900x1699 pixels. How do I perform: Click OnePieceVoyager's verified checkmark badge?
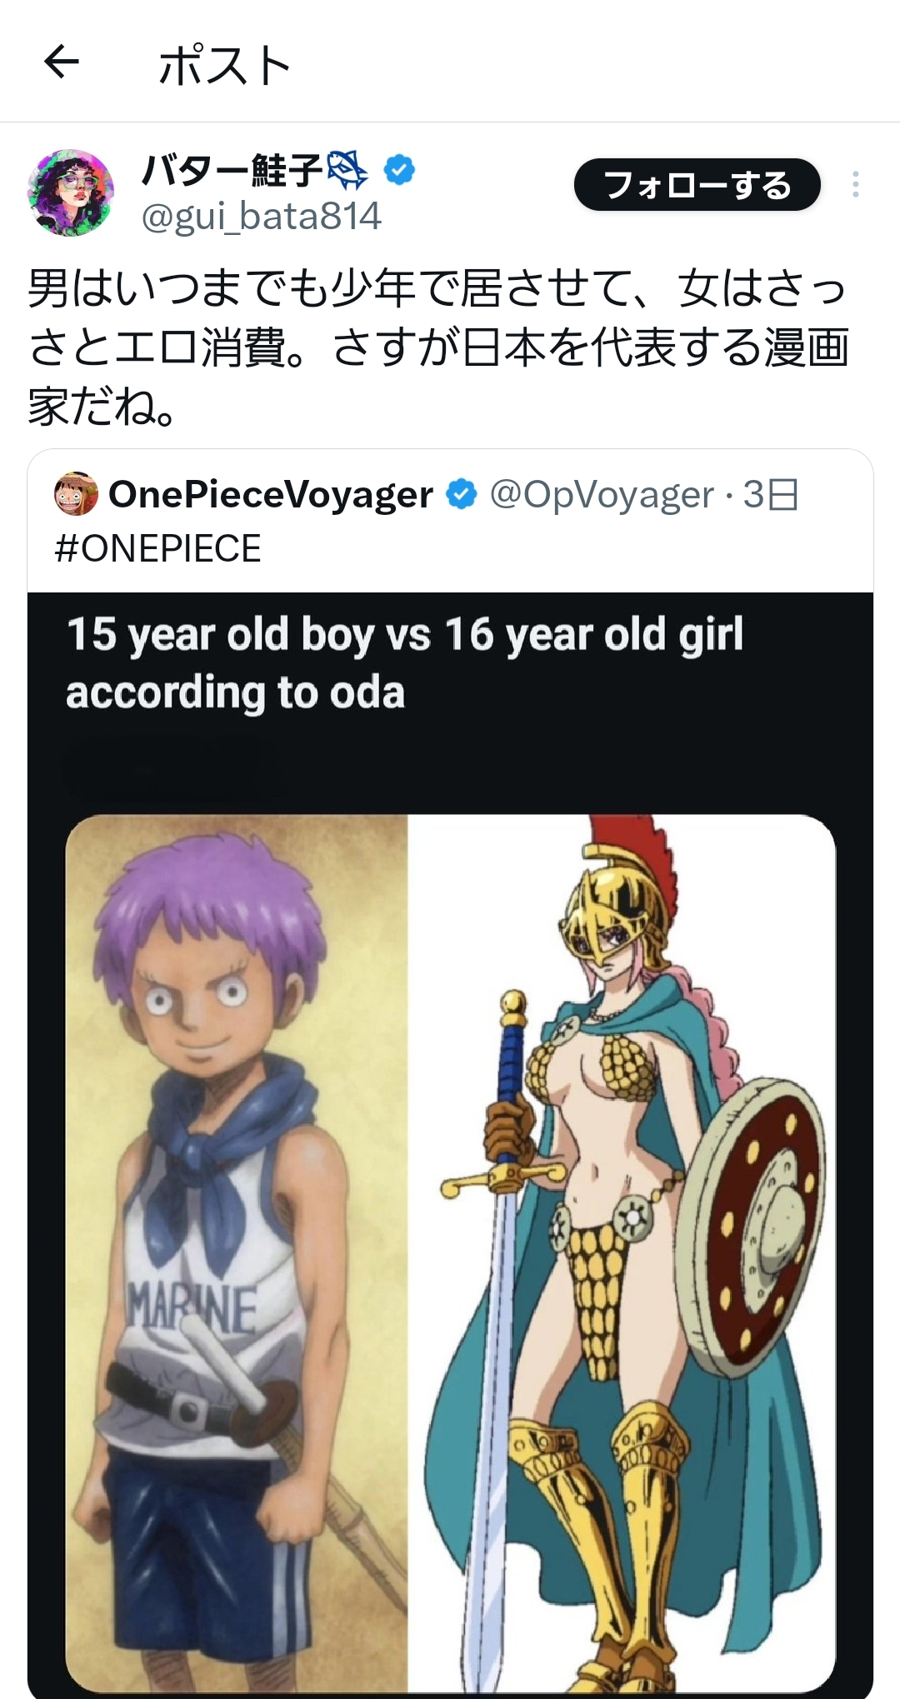[x=461, y=495]
